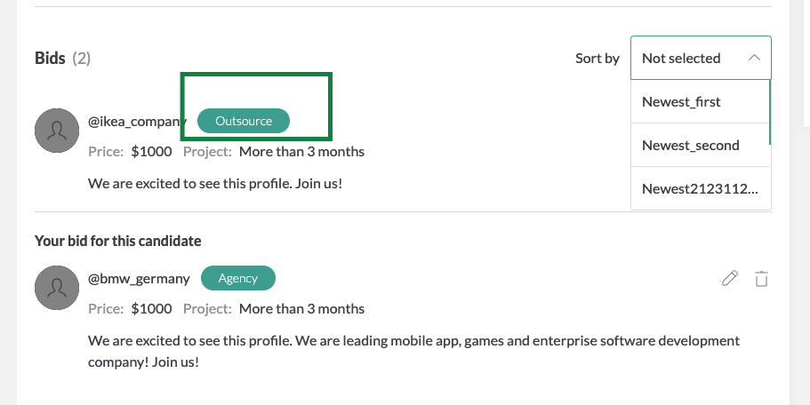Click the Outsource tag badge

(244, 121)
